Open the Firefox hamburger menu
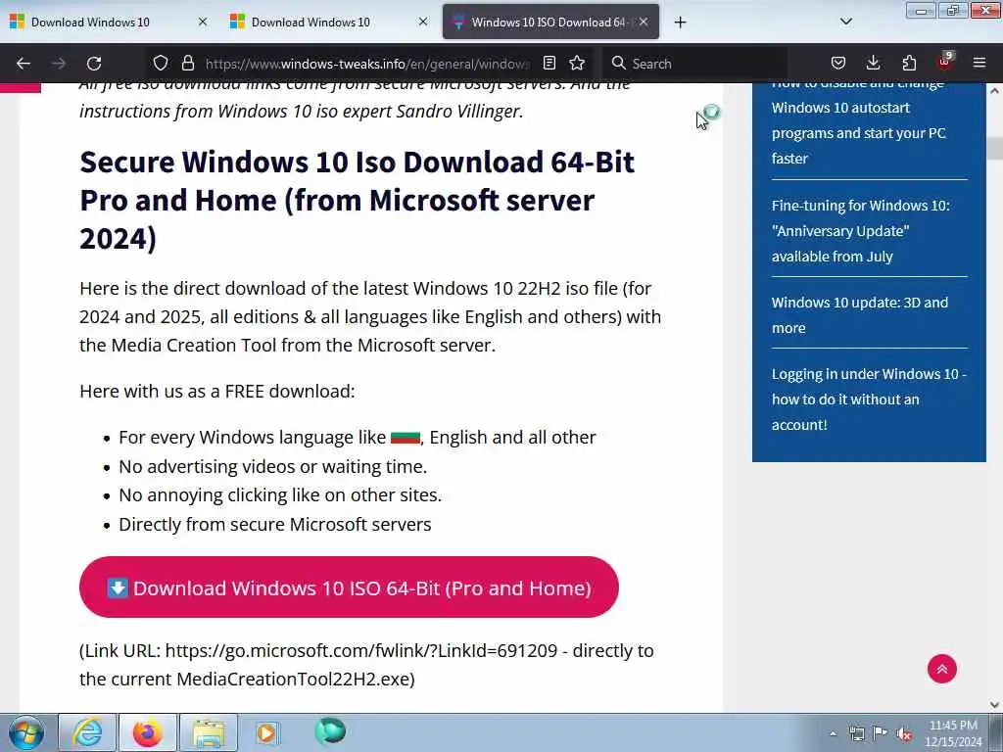The height and width of the screenshot is (752, 1003). [x=979, y=63]
